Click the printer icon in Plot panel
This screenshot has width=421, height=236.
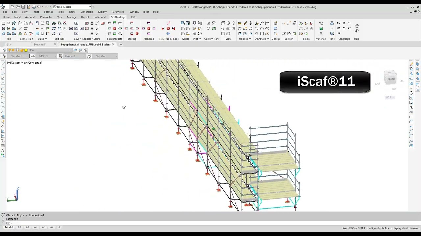[x=200, y=33]
